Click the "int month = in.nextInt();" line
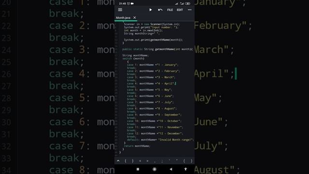This screenshot has height=174, width=309. [143, 30]
